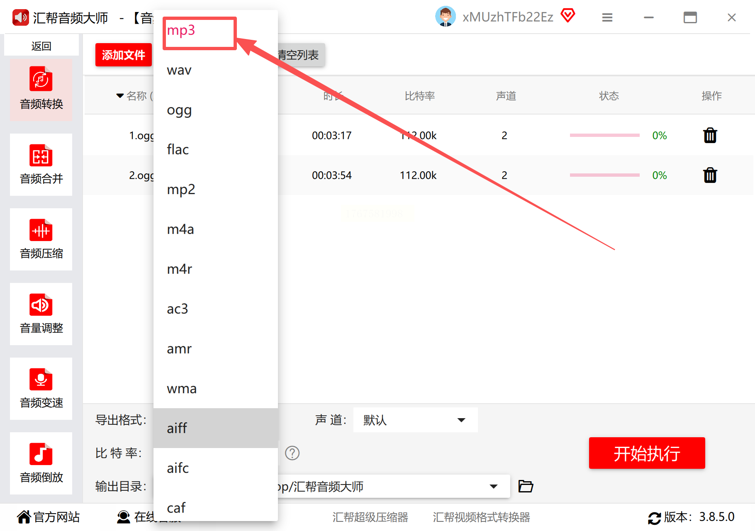Click the version refresh update icon
This screenshot has width=755, height=531.
(x=654, y=518)
